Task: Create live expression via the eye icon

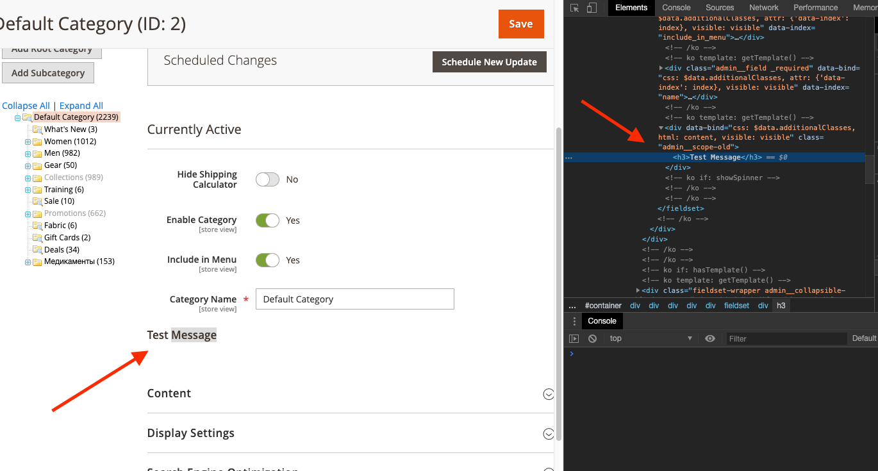Action: click(x=710, y=338)
